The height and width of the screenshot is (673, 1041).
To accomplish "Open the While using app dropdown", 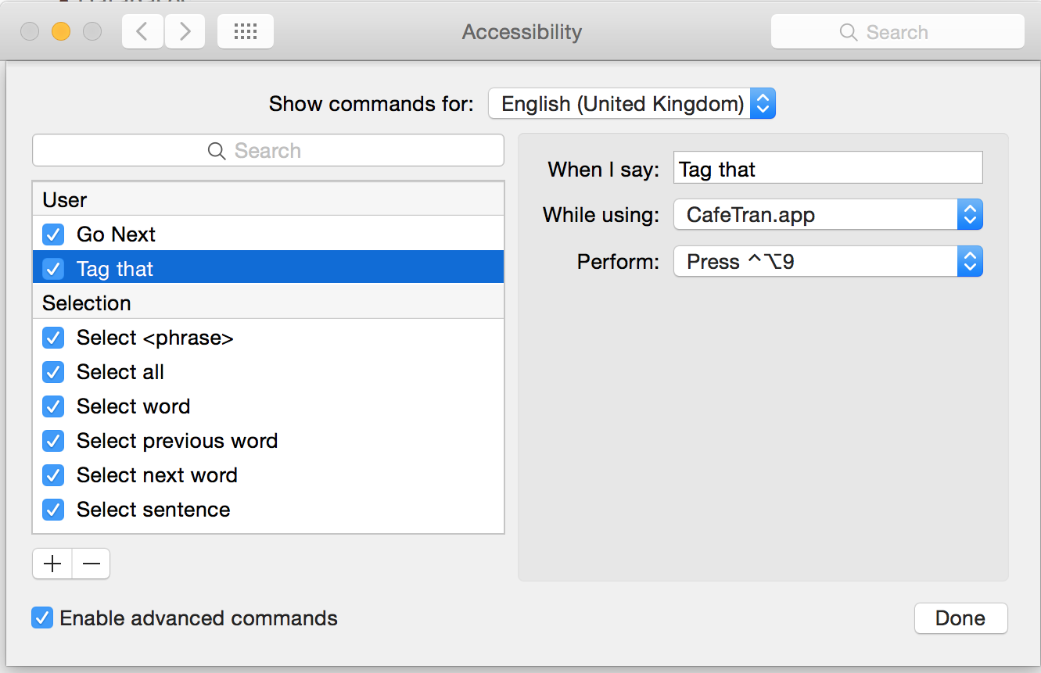I will (827, 215).
